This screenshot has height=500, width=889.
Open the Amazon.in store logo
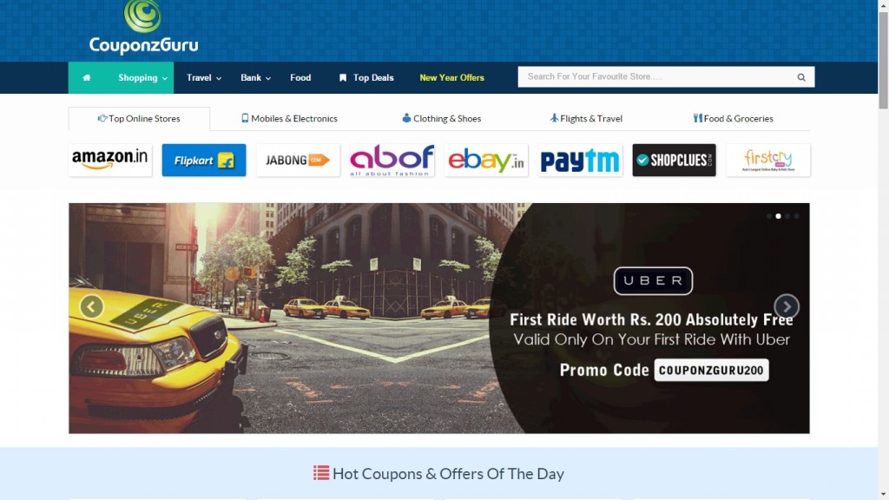coord(110,160)
